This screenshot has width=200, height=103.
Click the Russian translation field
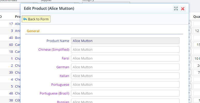125,101
